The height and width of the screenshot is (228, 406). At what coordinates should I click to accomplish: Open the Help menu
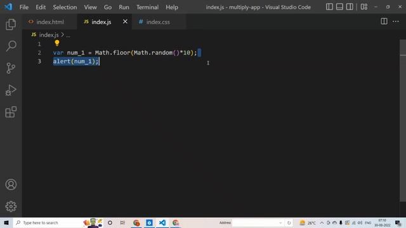[x=172, y=7]
